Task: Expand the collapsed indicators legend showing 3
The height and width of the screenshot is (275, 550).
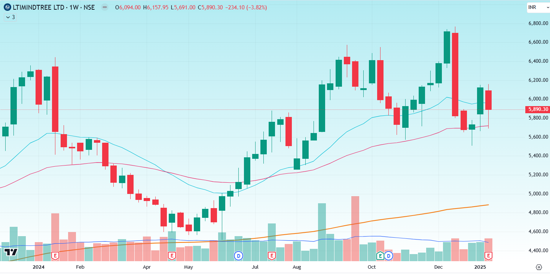Action: tap(10, 17)
